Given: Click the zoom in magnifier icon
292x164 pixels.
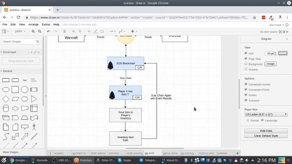Looking at the screenshot, I should [x=33, y=31].
